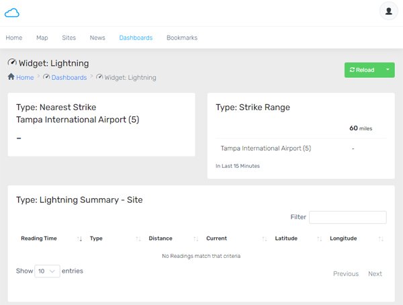Go to the Previous table page
403x305 pixels.
tap(345, 273)
